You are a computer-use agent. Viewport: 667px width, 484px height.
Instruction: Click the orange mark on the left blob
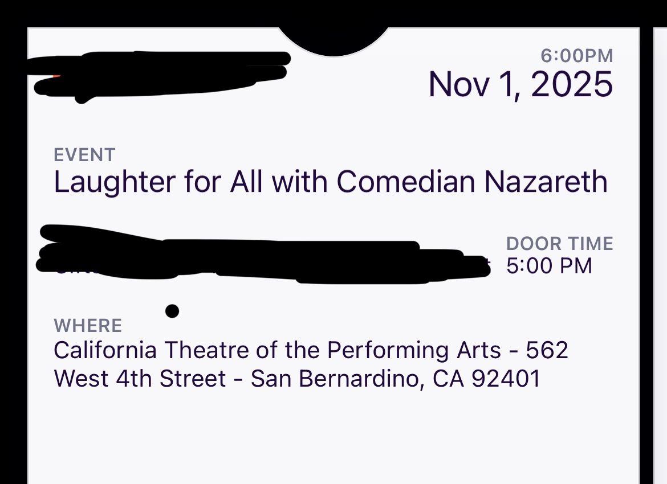55,75
